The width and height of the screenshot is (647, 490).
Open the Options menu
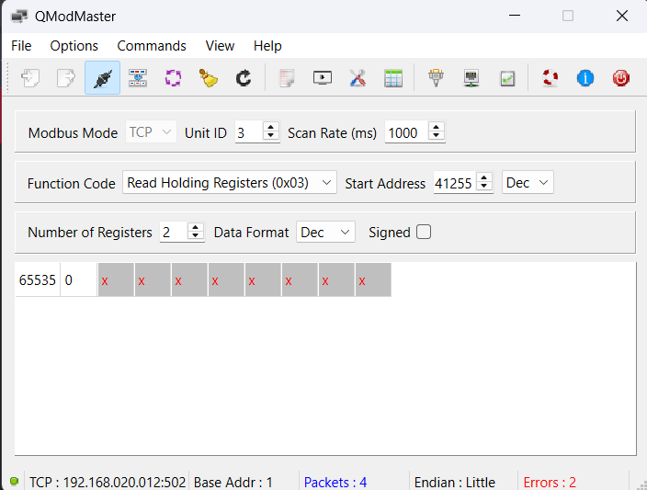coord(74,45)
